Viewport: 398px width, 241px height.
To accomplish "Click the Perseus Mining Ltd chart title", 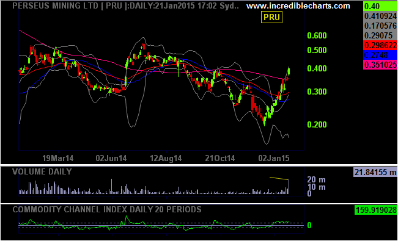I will [x=125, y=6].
